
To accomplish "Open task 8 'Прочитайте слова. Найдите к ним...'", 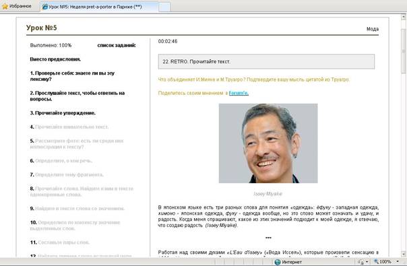I will (x=82, y=191).
